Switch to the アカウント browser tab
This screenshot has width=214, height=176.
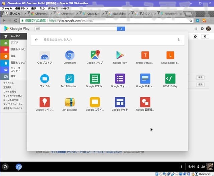coord(145,14)
